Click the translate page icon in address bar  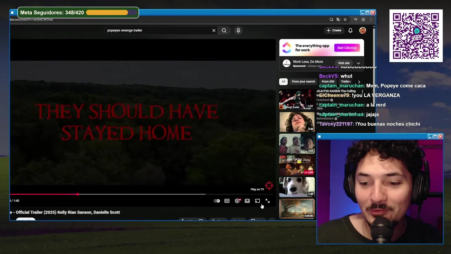[x=338, y=19]
